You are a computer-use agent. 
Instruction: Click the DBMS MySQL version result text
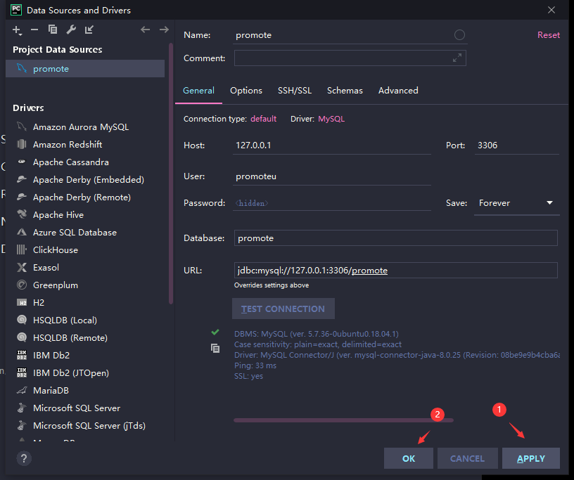click(x=317, y=334)
